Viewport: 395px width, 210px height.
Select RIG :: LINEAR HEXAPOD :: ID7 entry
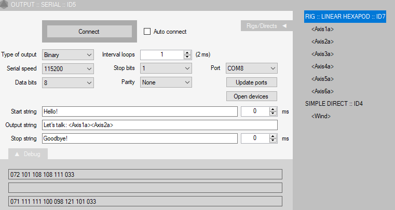click(x=345, y=17)
